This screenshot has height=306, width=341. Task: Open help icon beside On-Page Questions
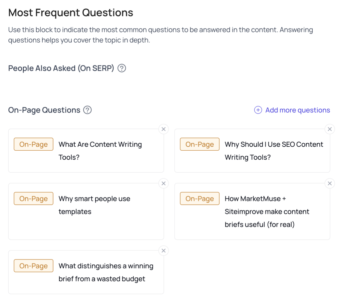[88, 110]
